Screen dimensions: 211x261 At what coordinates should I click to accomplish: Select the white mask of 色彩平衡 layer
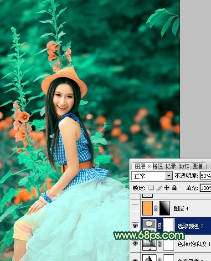coord(169,258)
